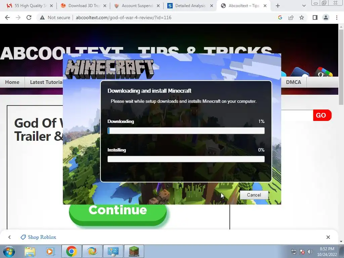Close the Download 3D tab
Image resolution: width=344 pixels, height=258 pixels.
pos(105,6)
